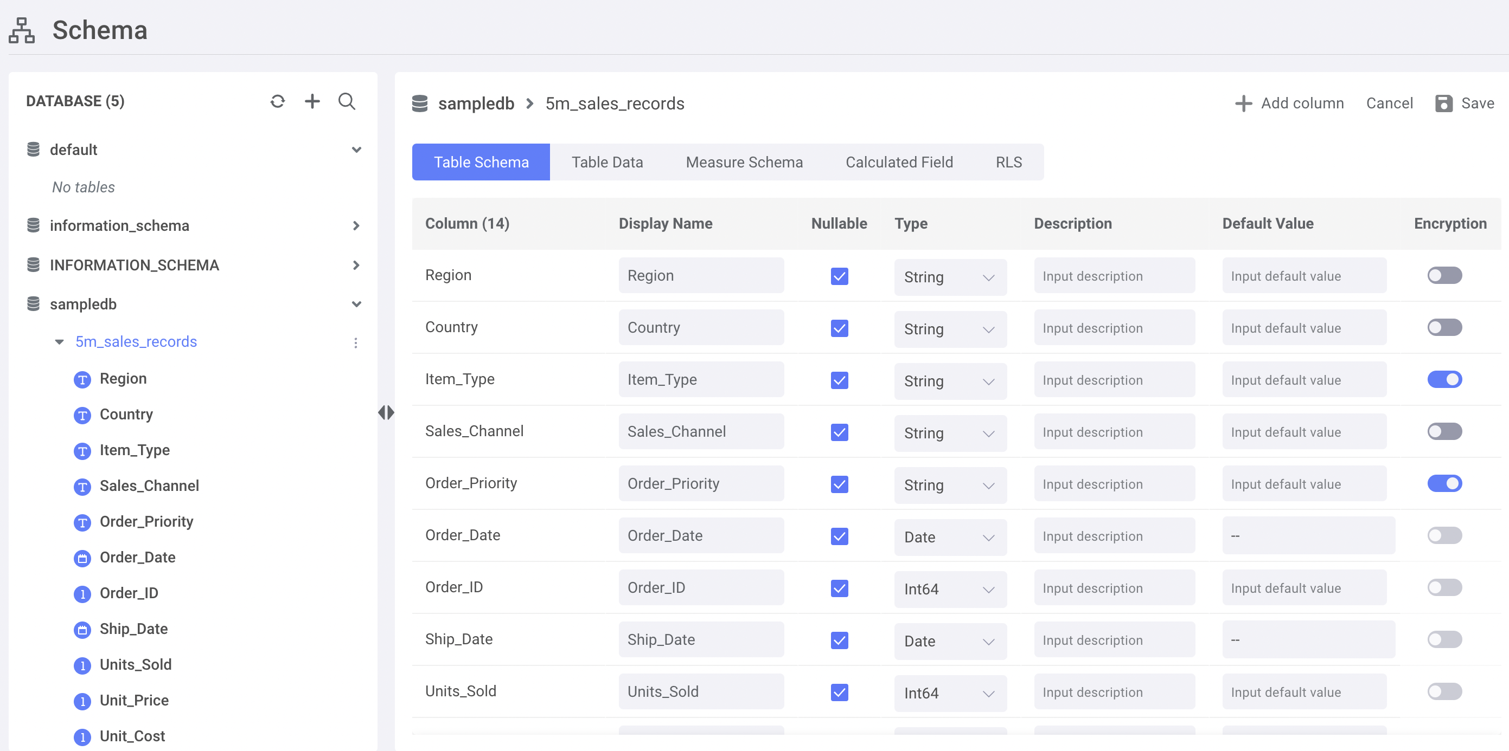Click the Schema hierarchy icon in header
The height and width of the screenshot is (751, 1509).
pos(22,30)
